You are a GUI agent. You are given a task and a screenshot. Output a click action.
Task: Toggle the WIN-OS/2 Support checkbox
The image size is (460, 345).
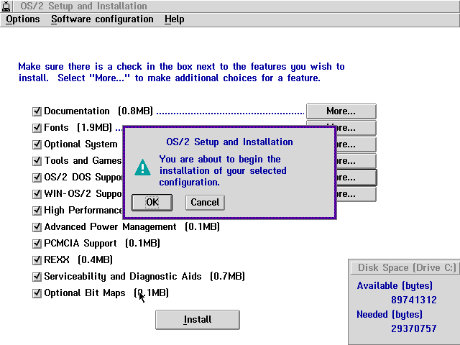click(x=37, y=194)
